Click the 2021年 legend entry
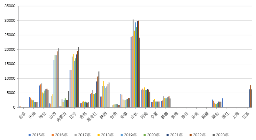 [x=173, y=135]
